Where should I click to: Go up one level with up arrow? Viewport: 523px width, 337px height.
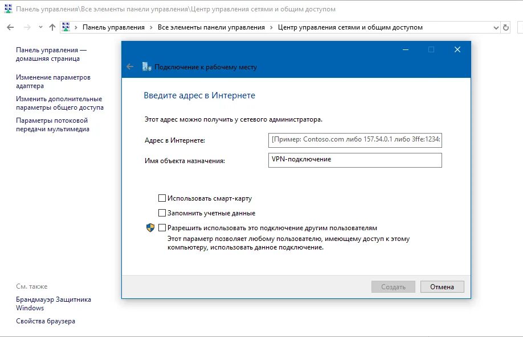pos(52,27)
